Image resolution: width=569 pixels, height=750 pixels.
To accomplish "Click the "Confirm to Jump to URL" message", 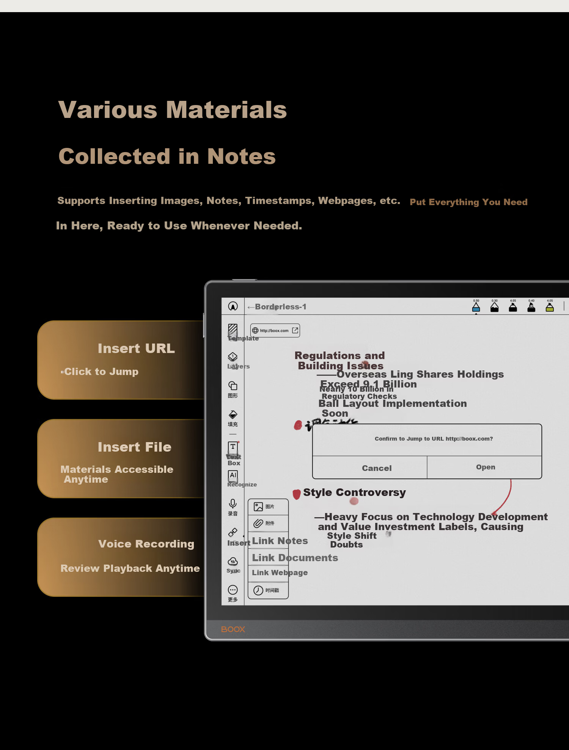I will coord(434,439).
